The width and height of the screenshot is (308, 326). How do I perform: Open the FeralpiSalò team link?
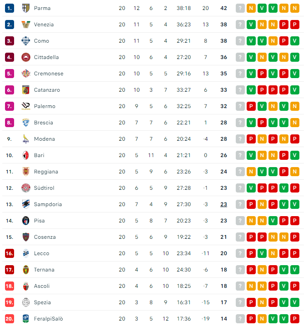pos(49,319)
